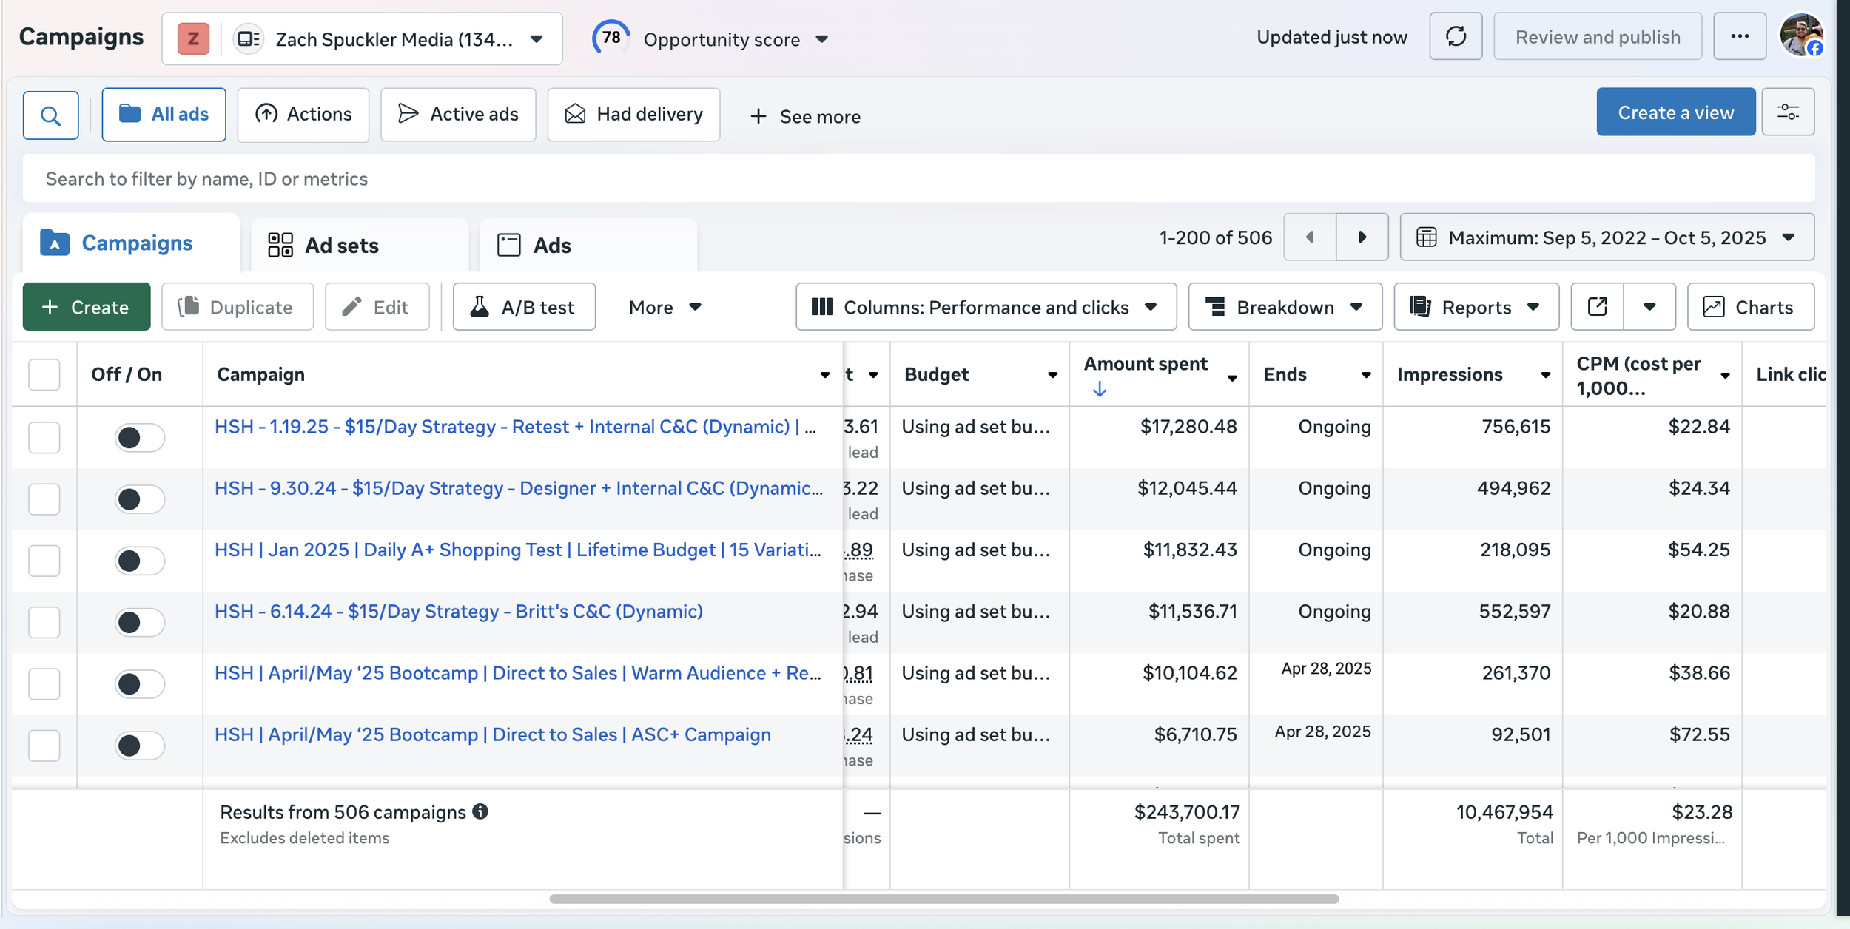The image size is (1850, 929).
Task: Refresh data with the reload icon
Action: click(1455, 36)
